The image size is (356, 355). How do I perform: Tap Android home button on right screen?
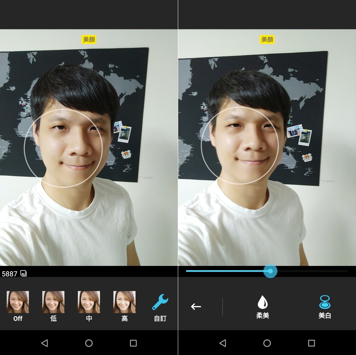coord(267,343)
